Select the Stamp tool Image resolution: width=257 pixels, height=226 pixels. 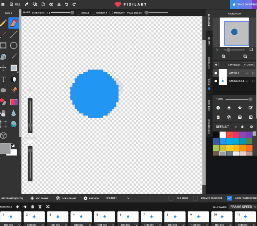click(14, 90)
